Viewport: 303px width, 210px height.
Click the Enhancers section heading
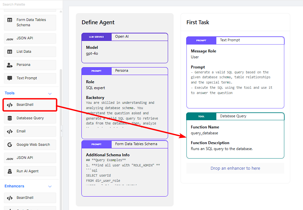tap(14, 186)
